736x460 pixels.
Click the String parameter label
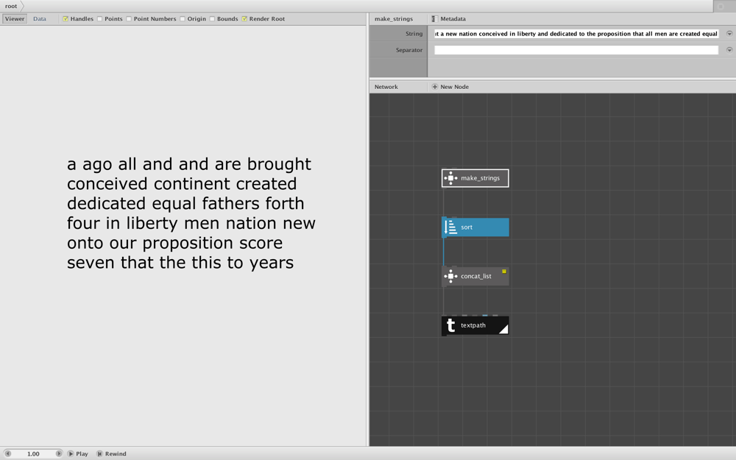[x=414, y=34]
